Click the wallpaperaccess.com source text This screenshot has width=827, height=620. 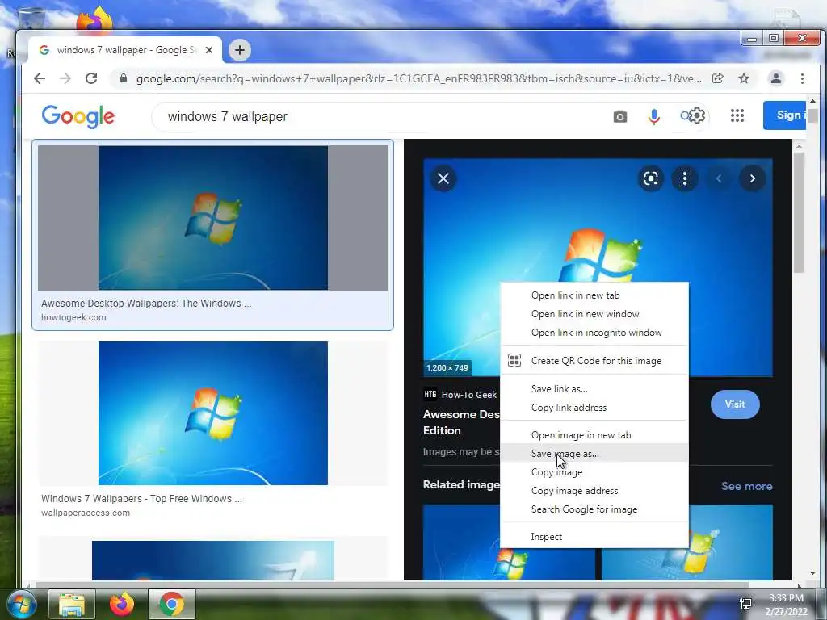coord(86,513)
